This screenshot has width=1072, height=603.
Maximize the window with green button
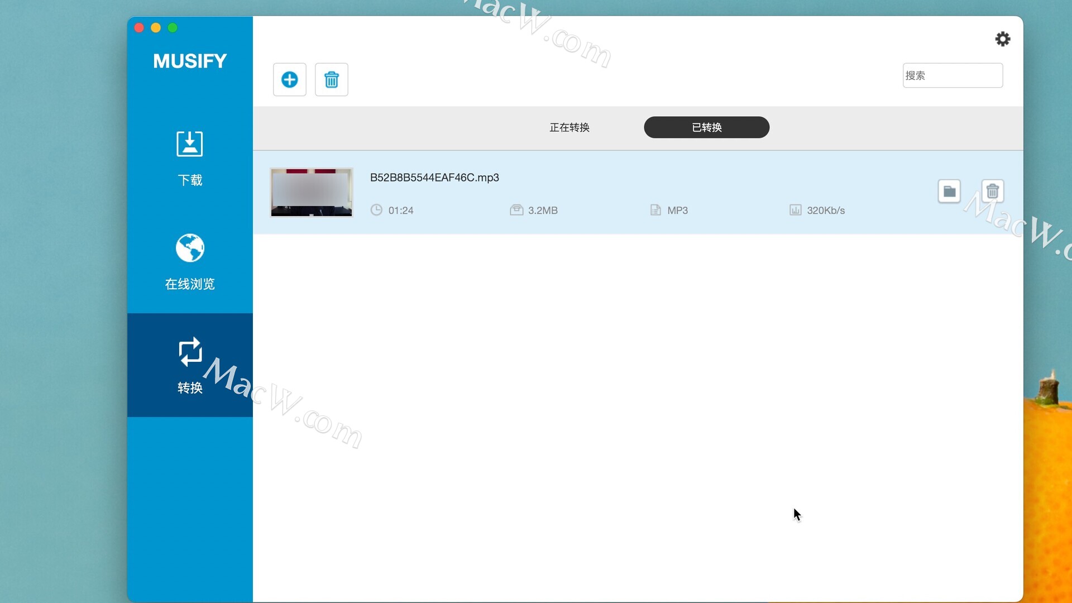tap(173, 27)
